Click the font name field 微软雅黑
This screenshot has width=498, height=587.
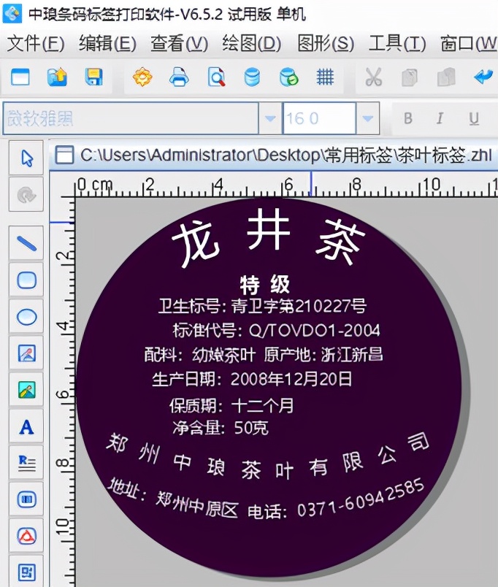pyautogui.click(x=130, y=118)
